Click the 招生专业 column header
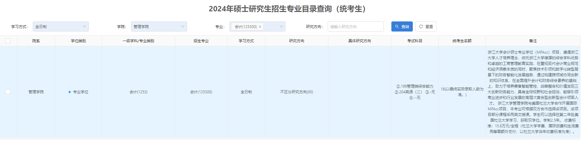This screenshot has height=144, width=582. click(x=201, y=41)
